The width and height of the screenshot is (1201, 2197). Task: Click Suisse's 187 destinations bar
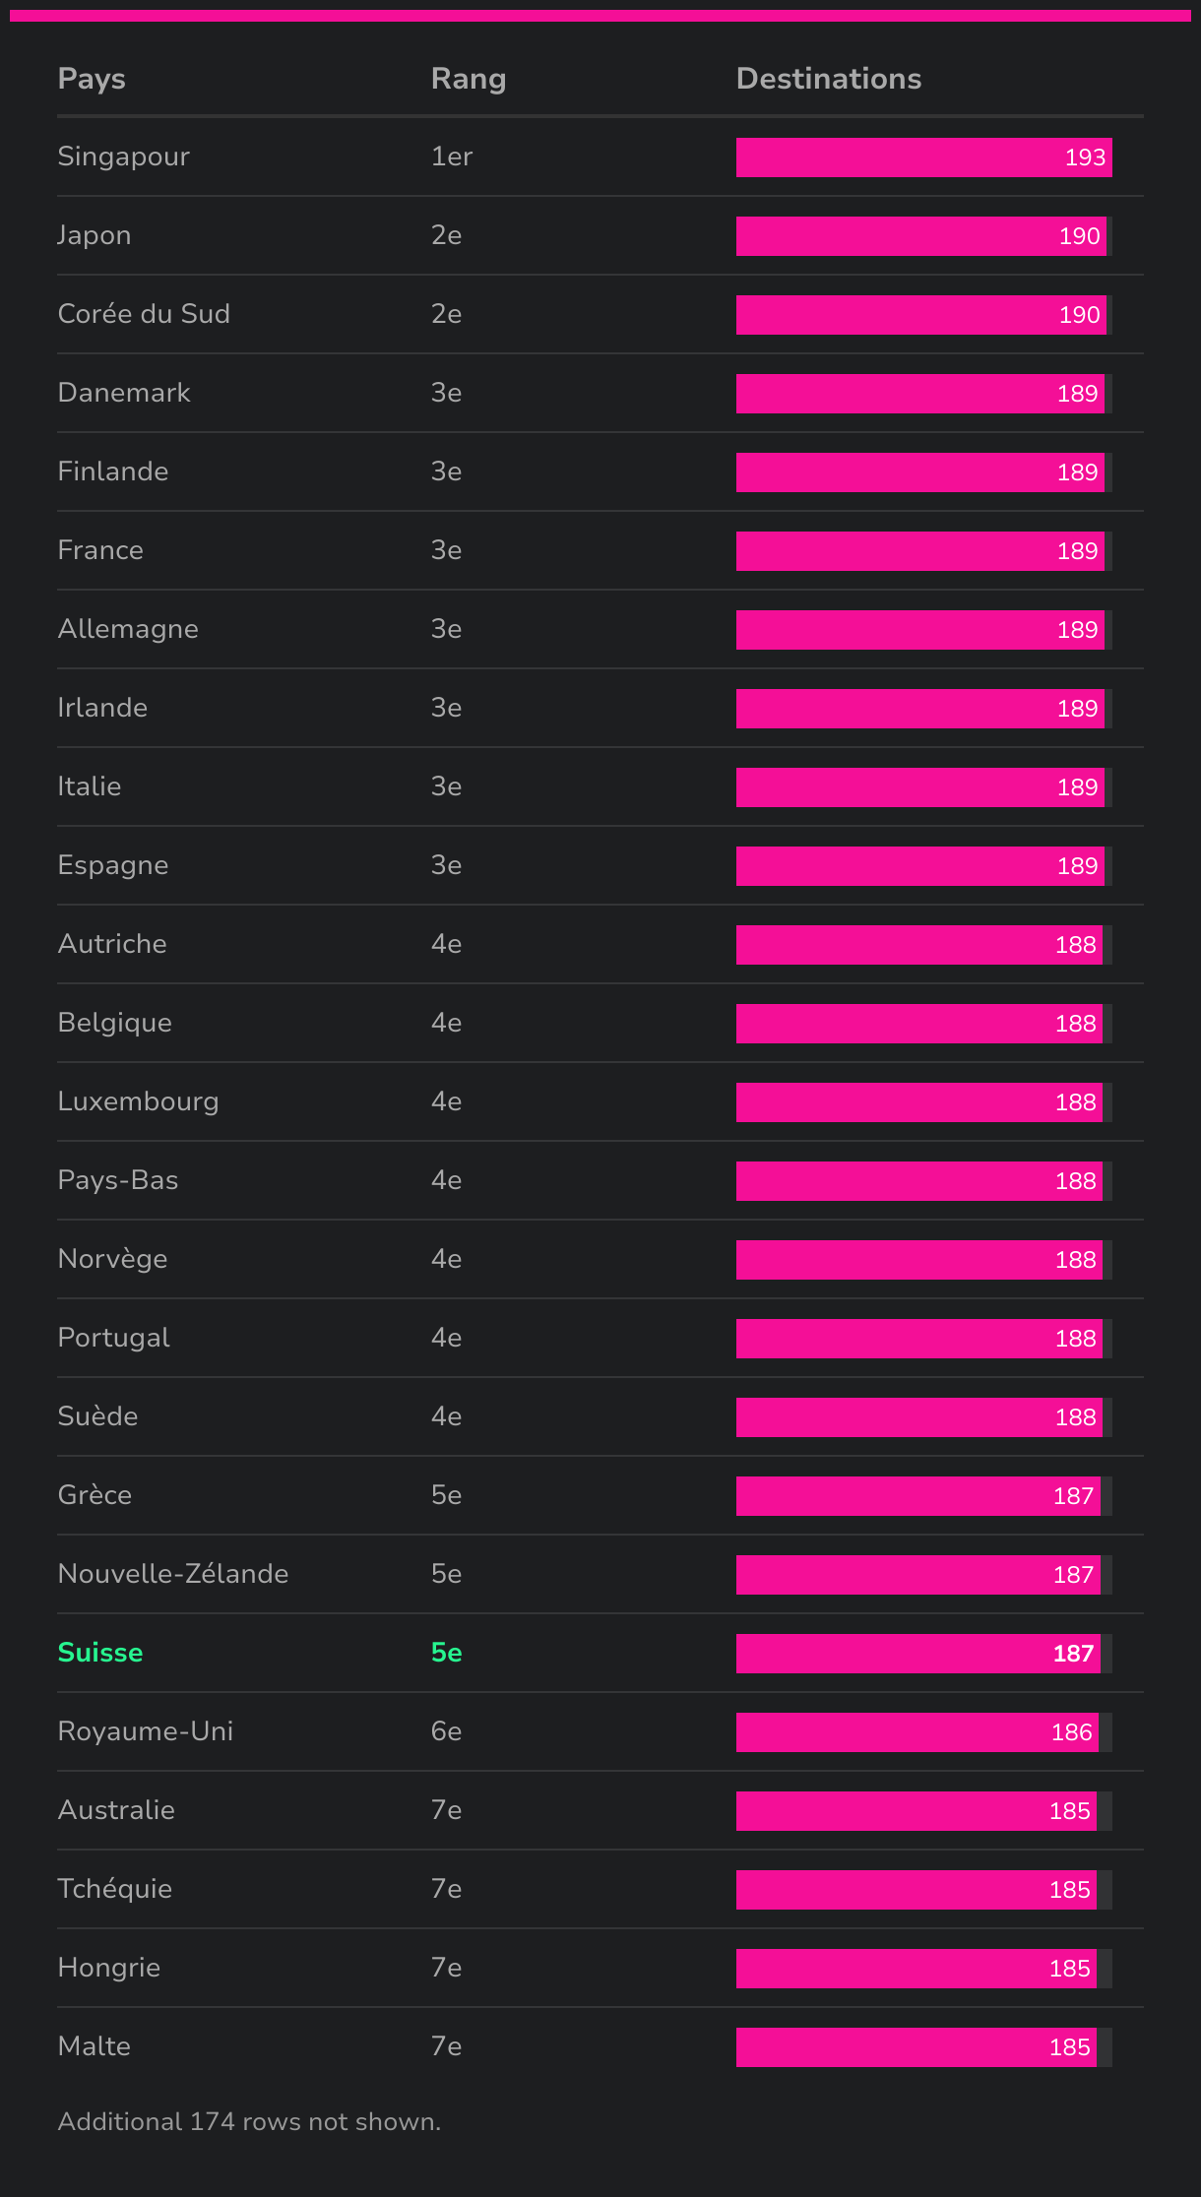pyautogui.click(x=917, y=1654)
